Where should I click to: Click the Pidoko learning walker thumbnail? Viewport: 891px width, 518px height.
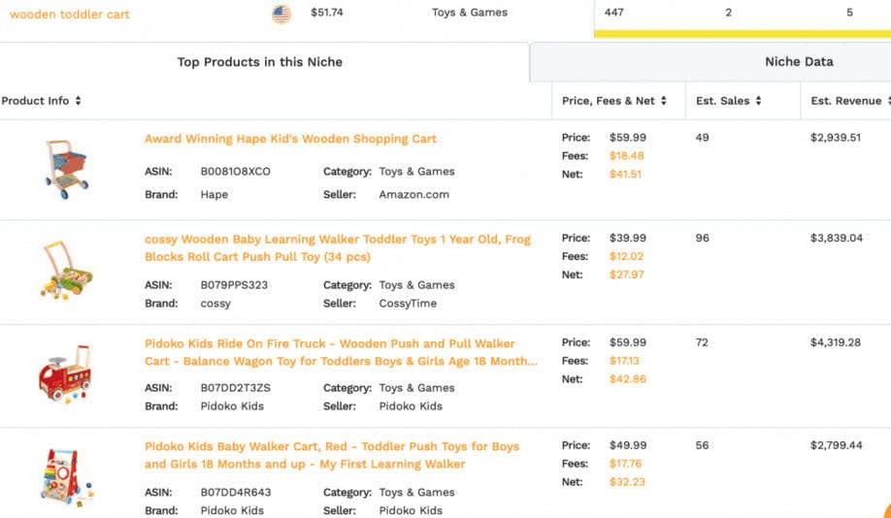(66, 477)
